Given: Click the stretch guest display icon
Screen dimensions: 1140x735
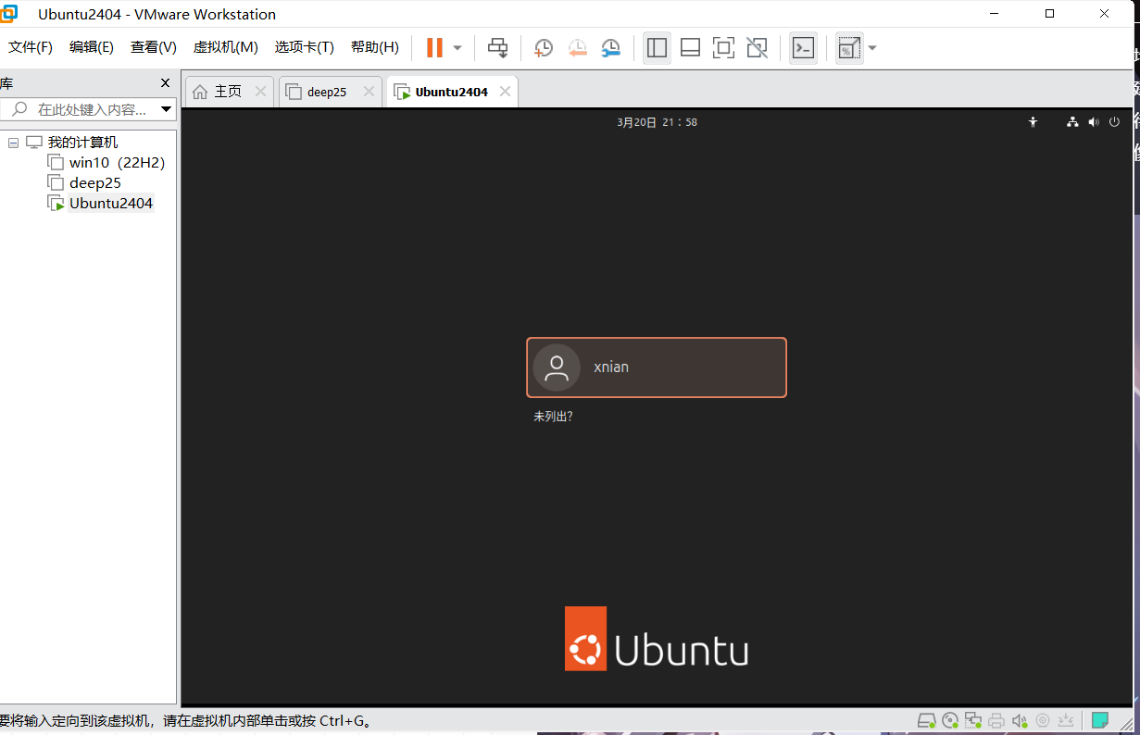Looking at the screenshot, I should (848, 47).
